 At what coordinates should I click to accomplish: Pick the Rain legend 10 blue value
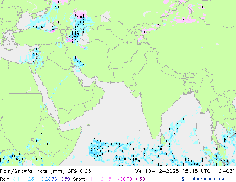pyautogui.click(x=42, y=179)
